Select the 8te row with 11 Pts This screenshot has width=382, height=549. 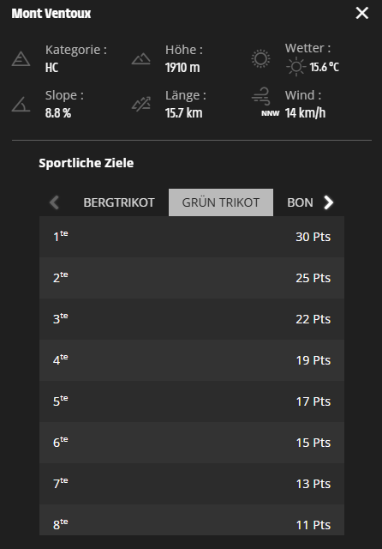pos(192,520)
